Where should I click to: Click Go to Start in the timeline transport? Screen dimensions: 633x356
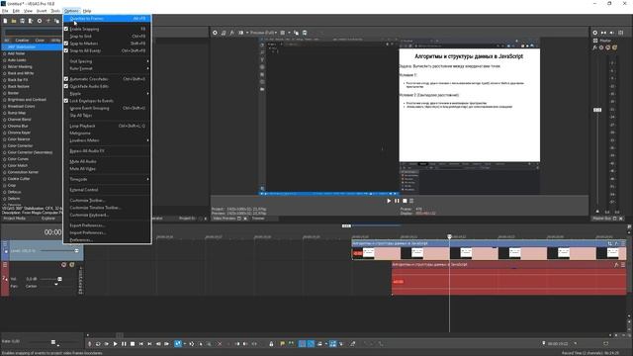click(140, 344)
